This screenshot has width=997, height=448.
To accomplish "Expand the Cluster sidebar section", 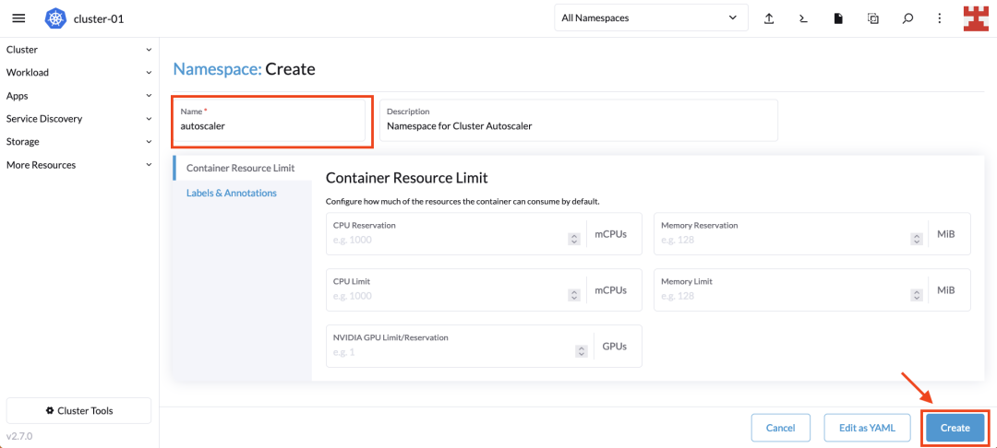I will [x=79, y=50].
